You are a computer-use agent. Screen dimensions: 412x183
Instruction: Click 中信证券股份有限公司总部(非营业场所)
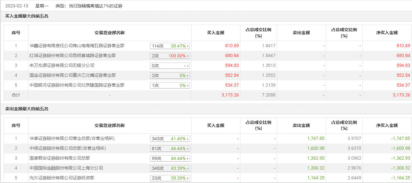(67, 148)
